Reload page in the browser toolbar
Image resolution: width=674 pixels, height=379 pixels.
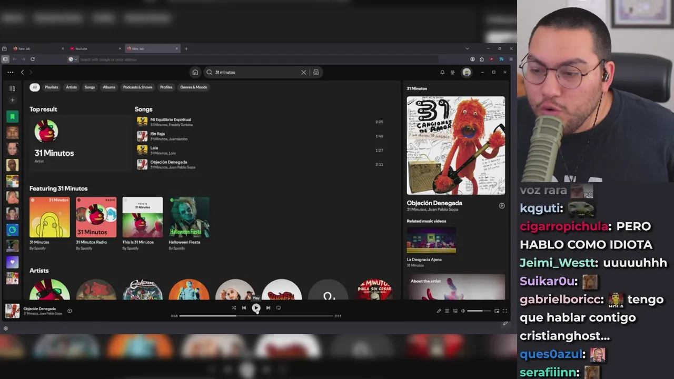[x=33, y=59]
